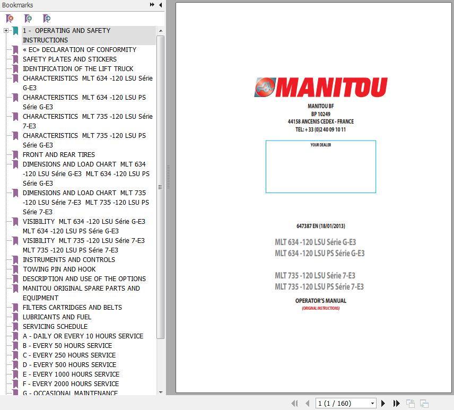Jump to INSTRUMENTS AND CONTROLS
454x410 pixels.
[69, 260]
